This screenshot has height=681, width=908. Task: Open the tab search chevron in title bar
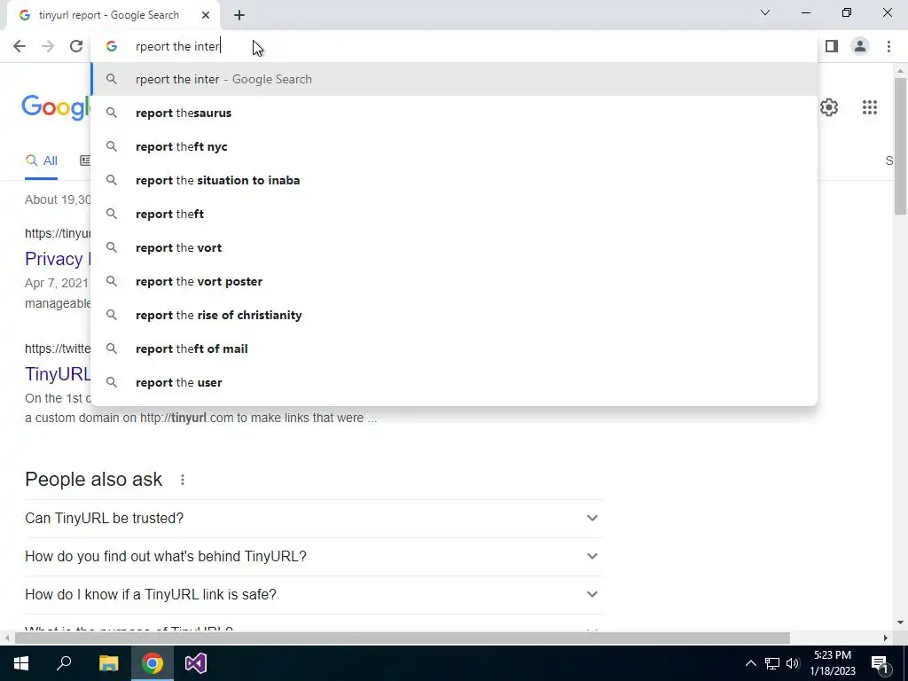click(x=765, y=12)
